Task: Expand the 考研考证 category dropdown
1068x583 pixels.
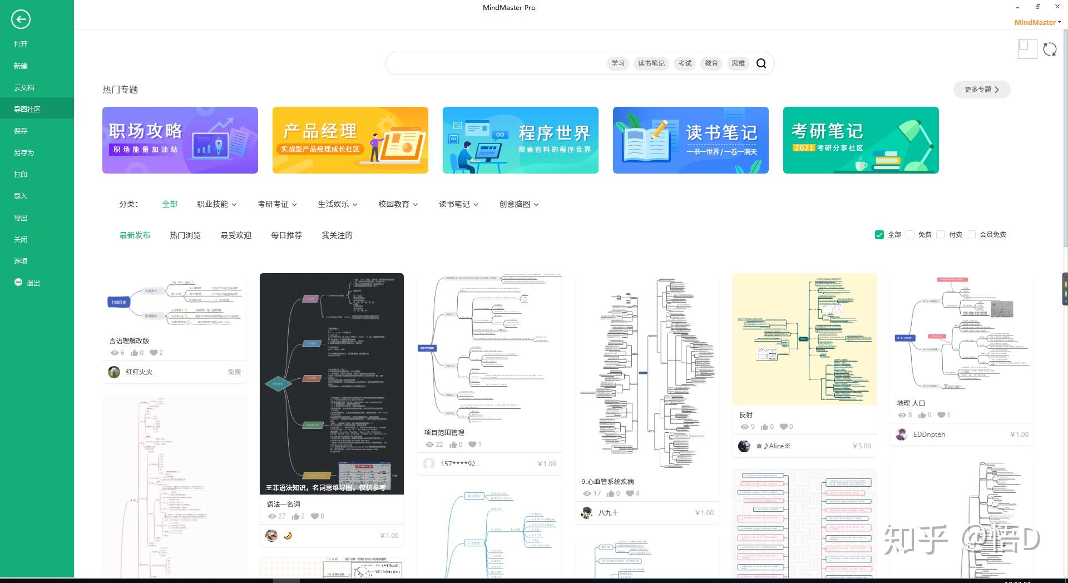Action: 278,204
